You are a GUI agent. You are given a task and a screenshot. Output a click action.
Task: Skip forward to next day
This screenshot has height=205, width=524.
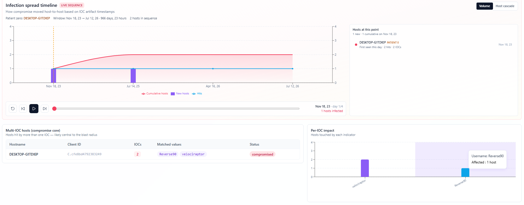coord(45,109)
